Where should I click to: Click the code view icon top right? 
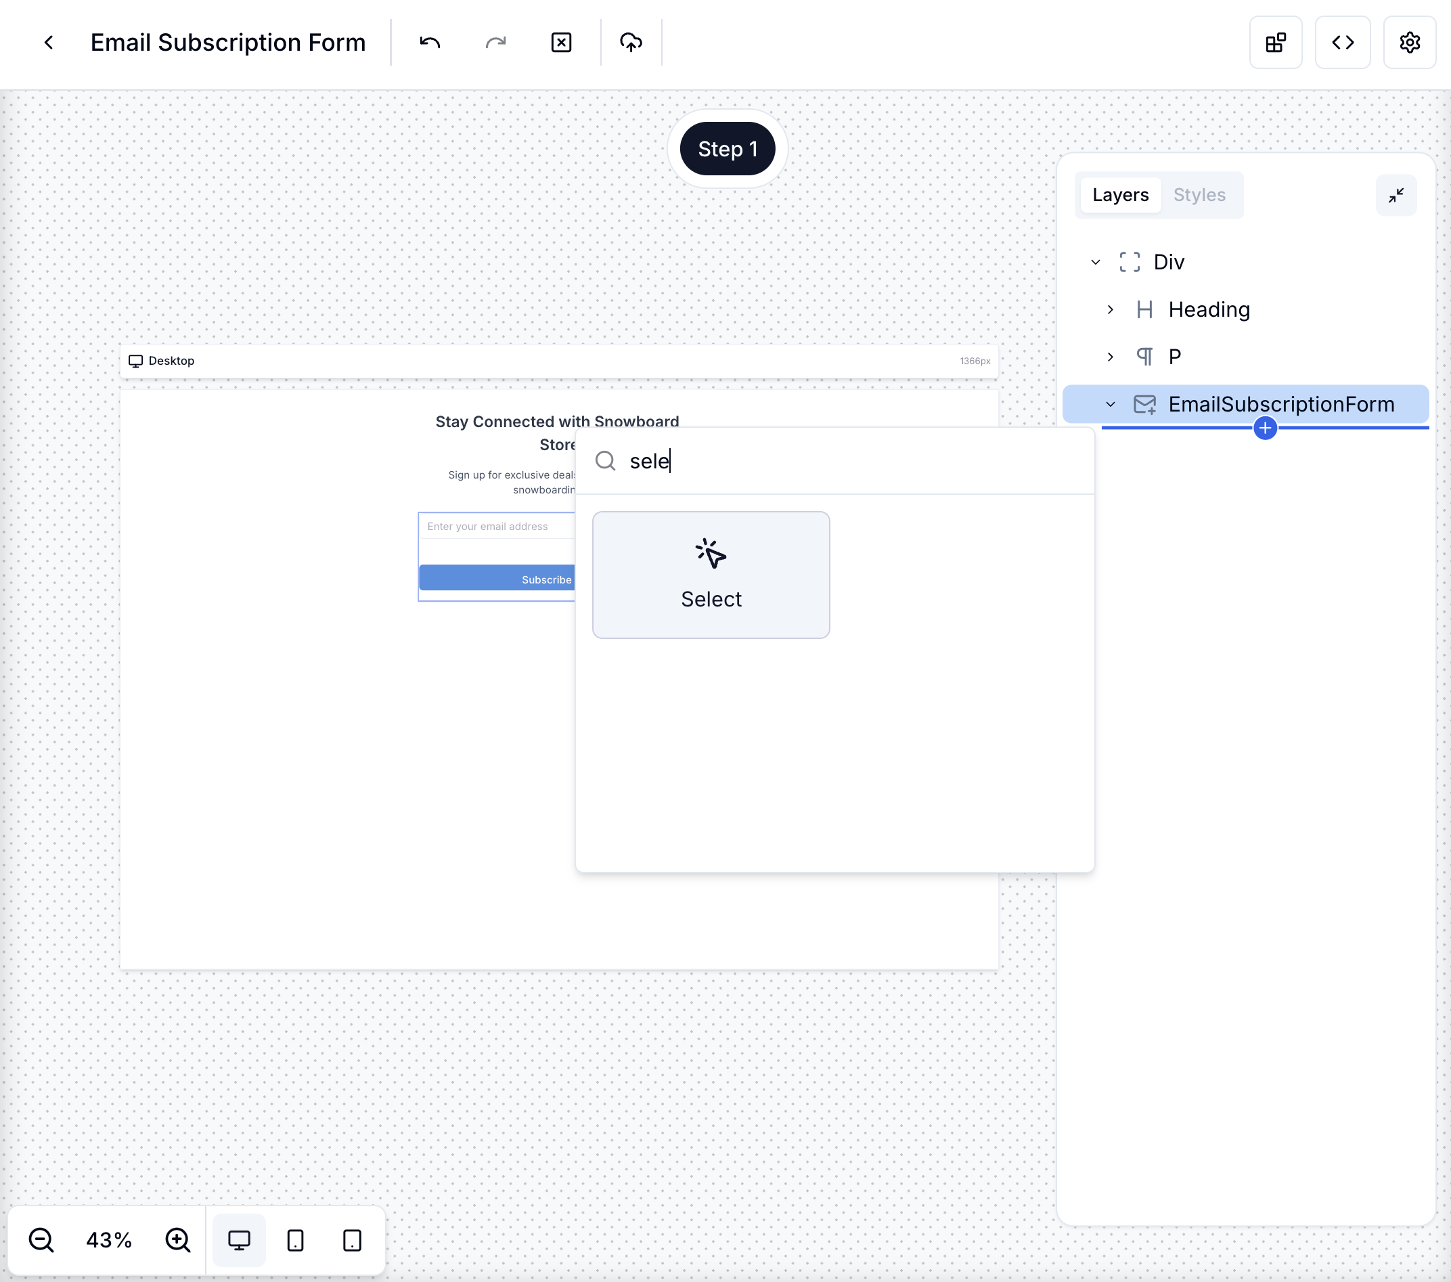click(x=1343, y=42)
